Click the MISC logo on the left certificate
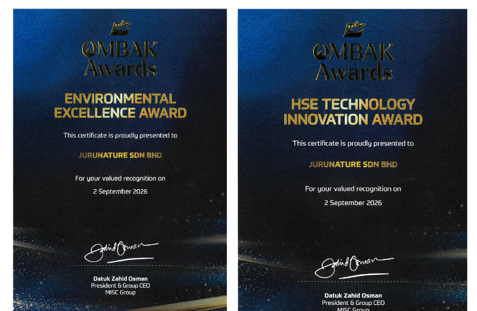 pos(120,28)
